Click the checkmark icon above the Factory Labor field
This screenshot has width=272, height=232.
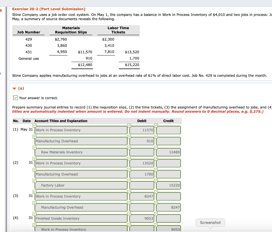[x=34, y=181]
